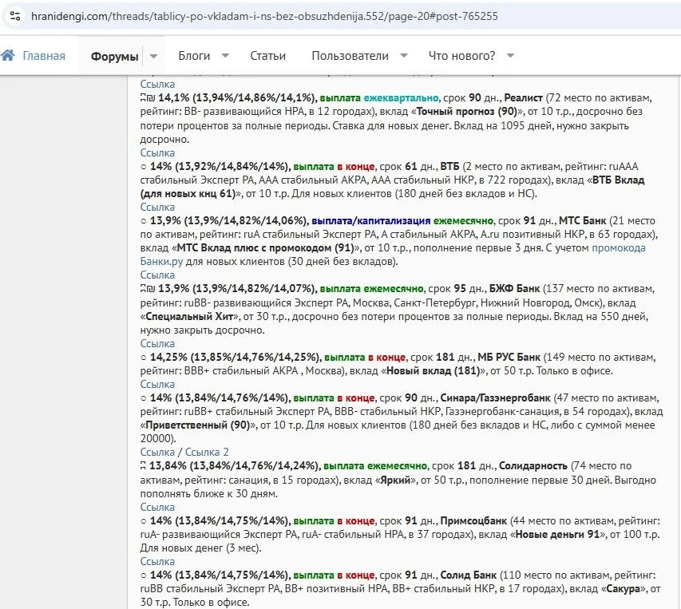Click the Синара/Газэнергобанк name
The image size is (681, 609).
495,397
